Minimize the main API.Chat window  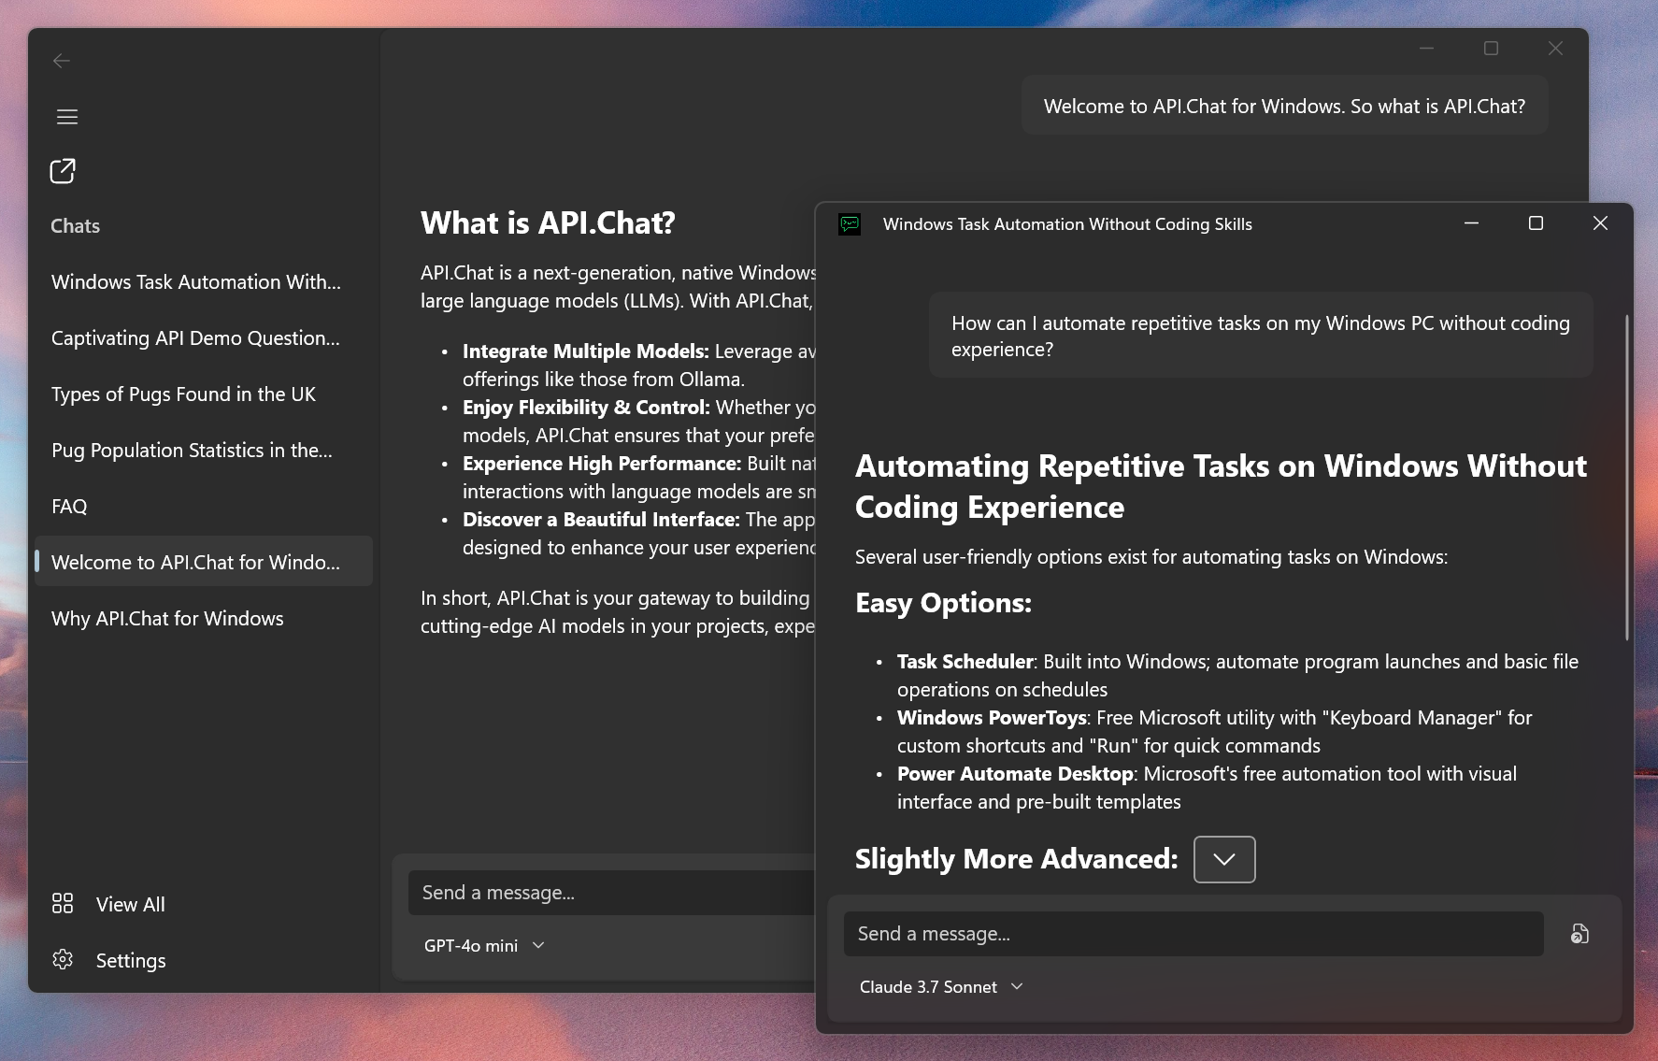click(x=1426, y=48)
